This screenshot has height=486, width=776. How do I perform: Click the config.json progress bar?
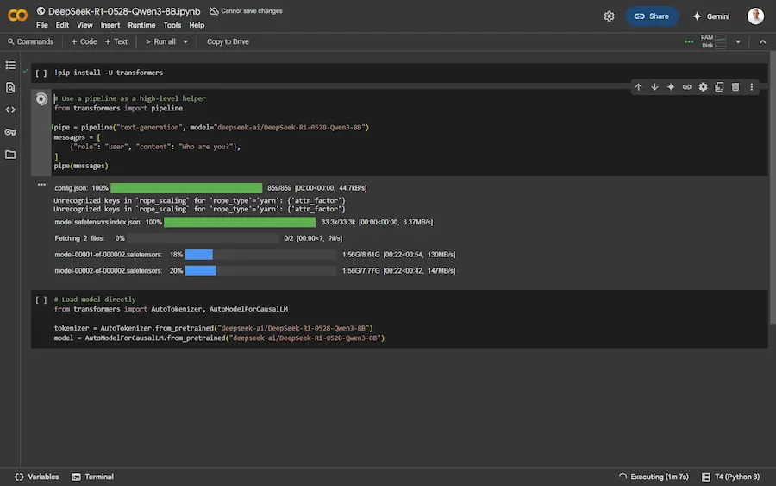click(x=186, y=188)
